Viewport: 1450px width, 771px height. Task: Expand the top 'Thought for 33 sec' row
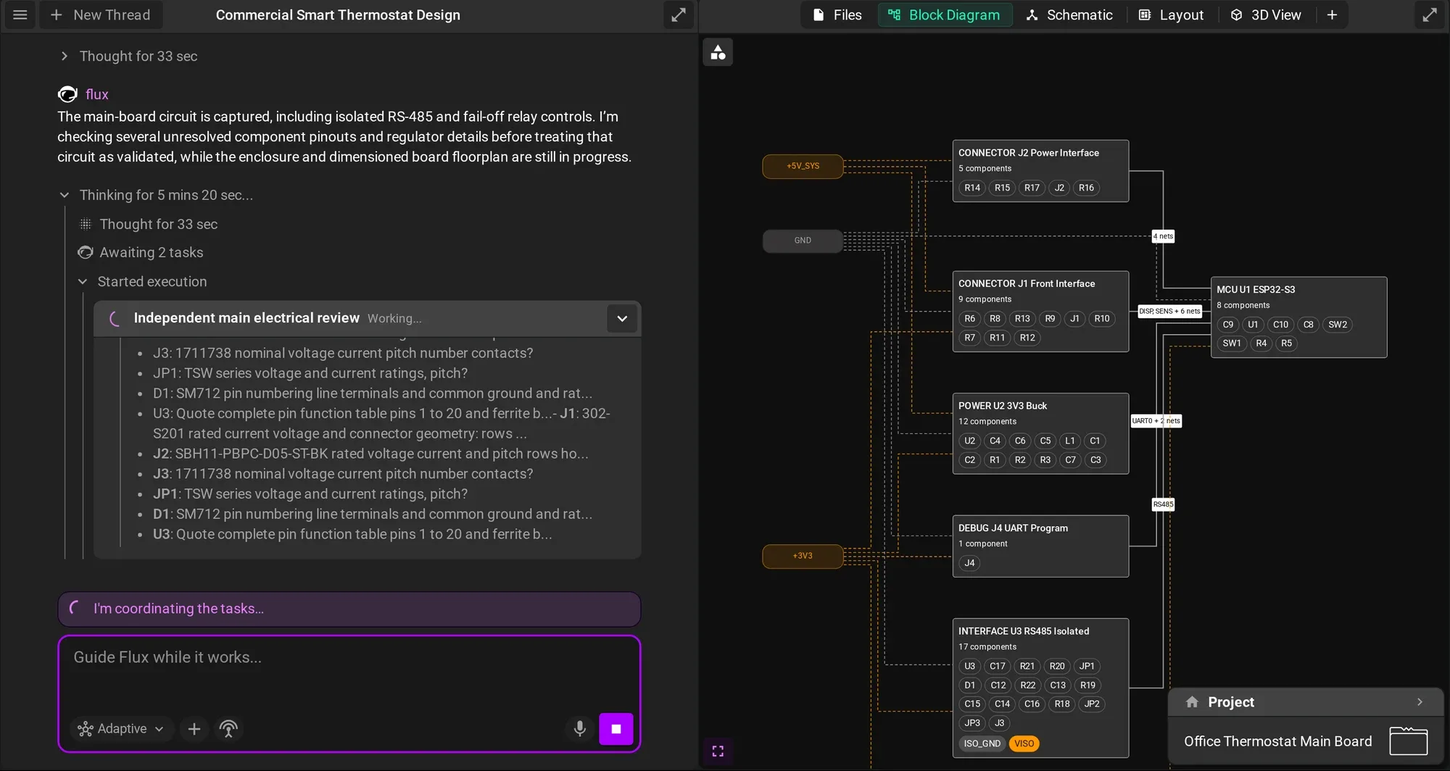click(130, 57)
